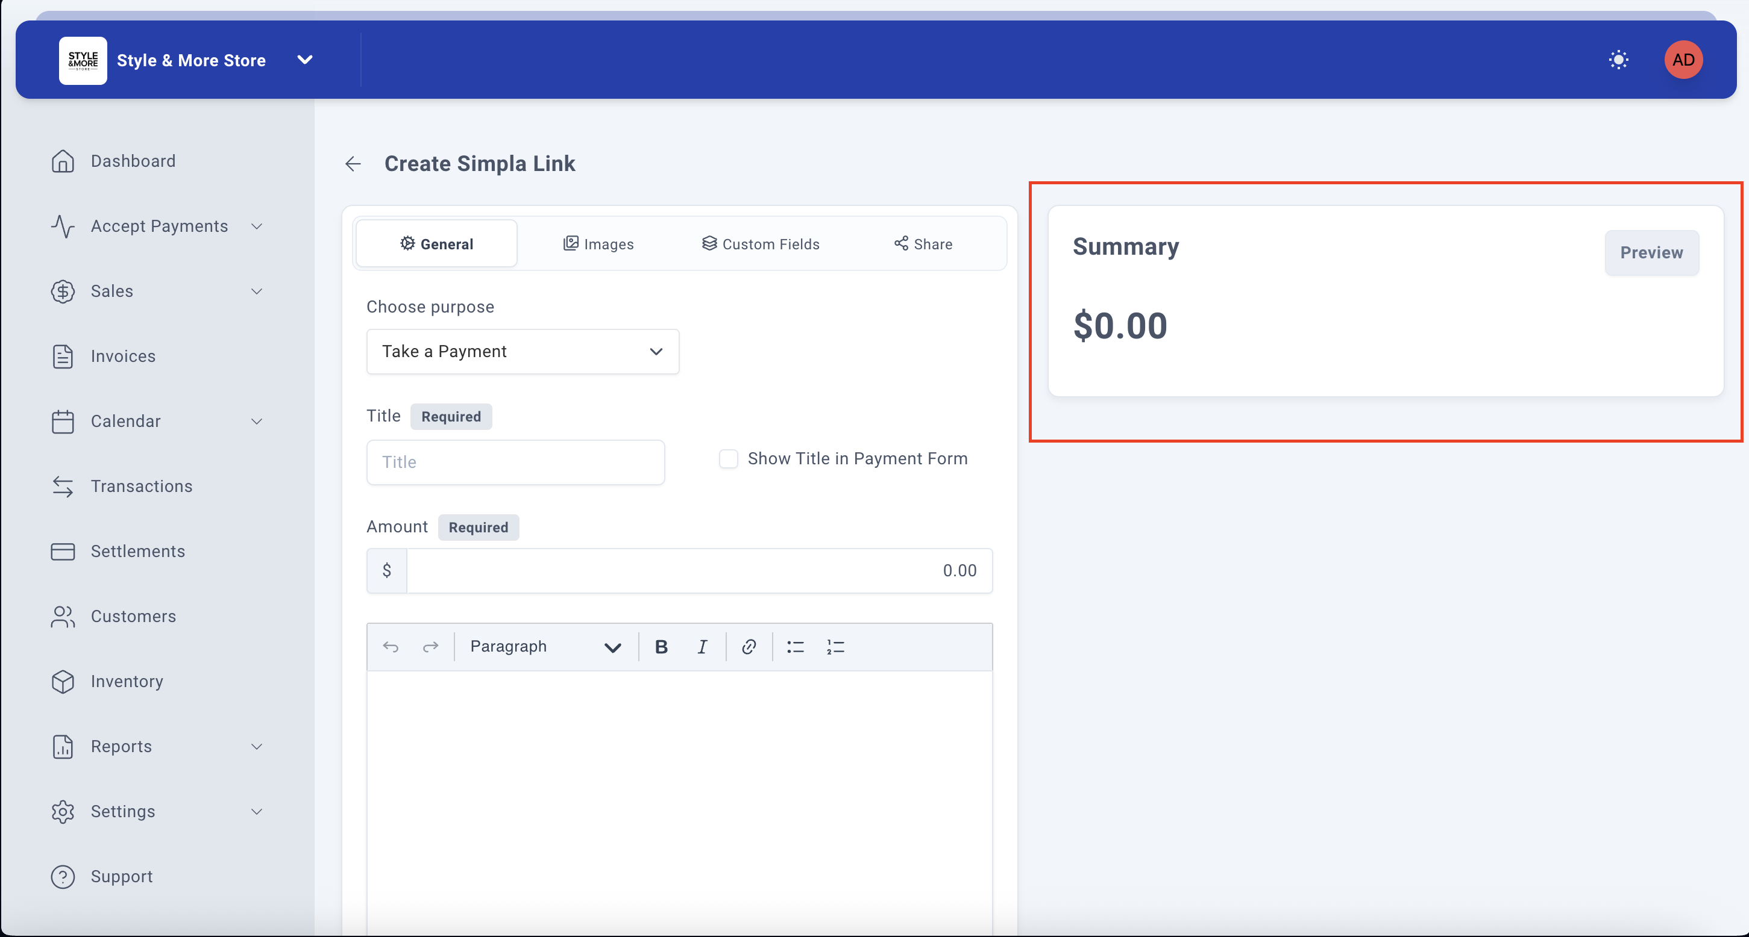Open the Invoices page from sidebar
The width and height of the screenshot is (1749, 937).
pyautogui.click(x=123, y=356)
